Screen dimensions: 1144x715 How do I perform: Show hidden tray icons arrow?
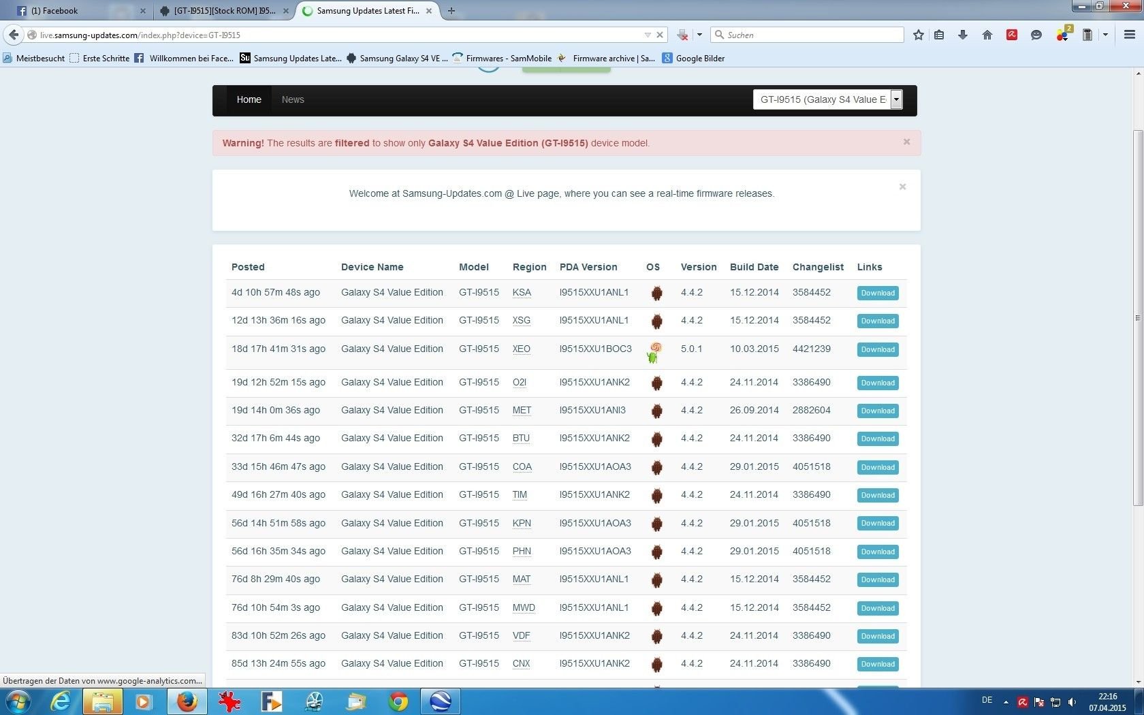click(1006, 702)
